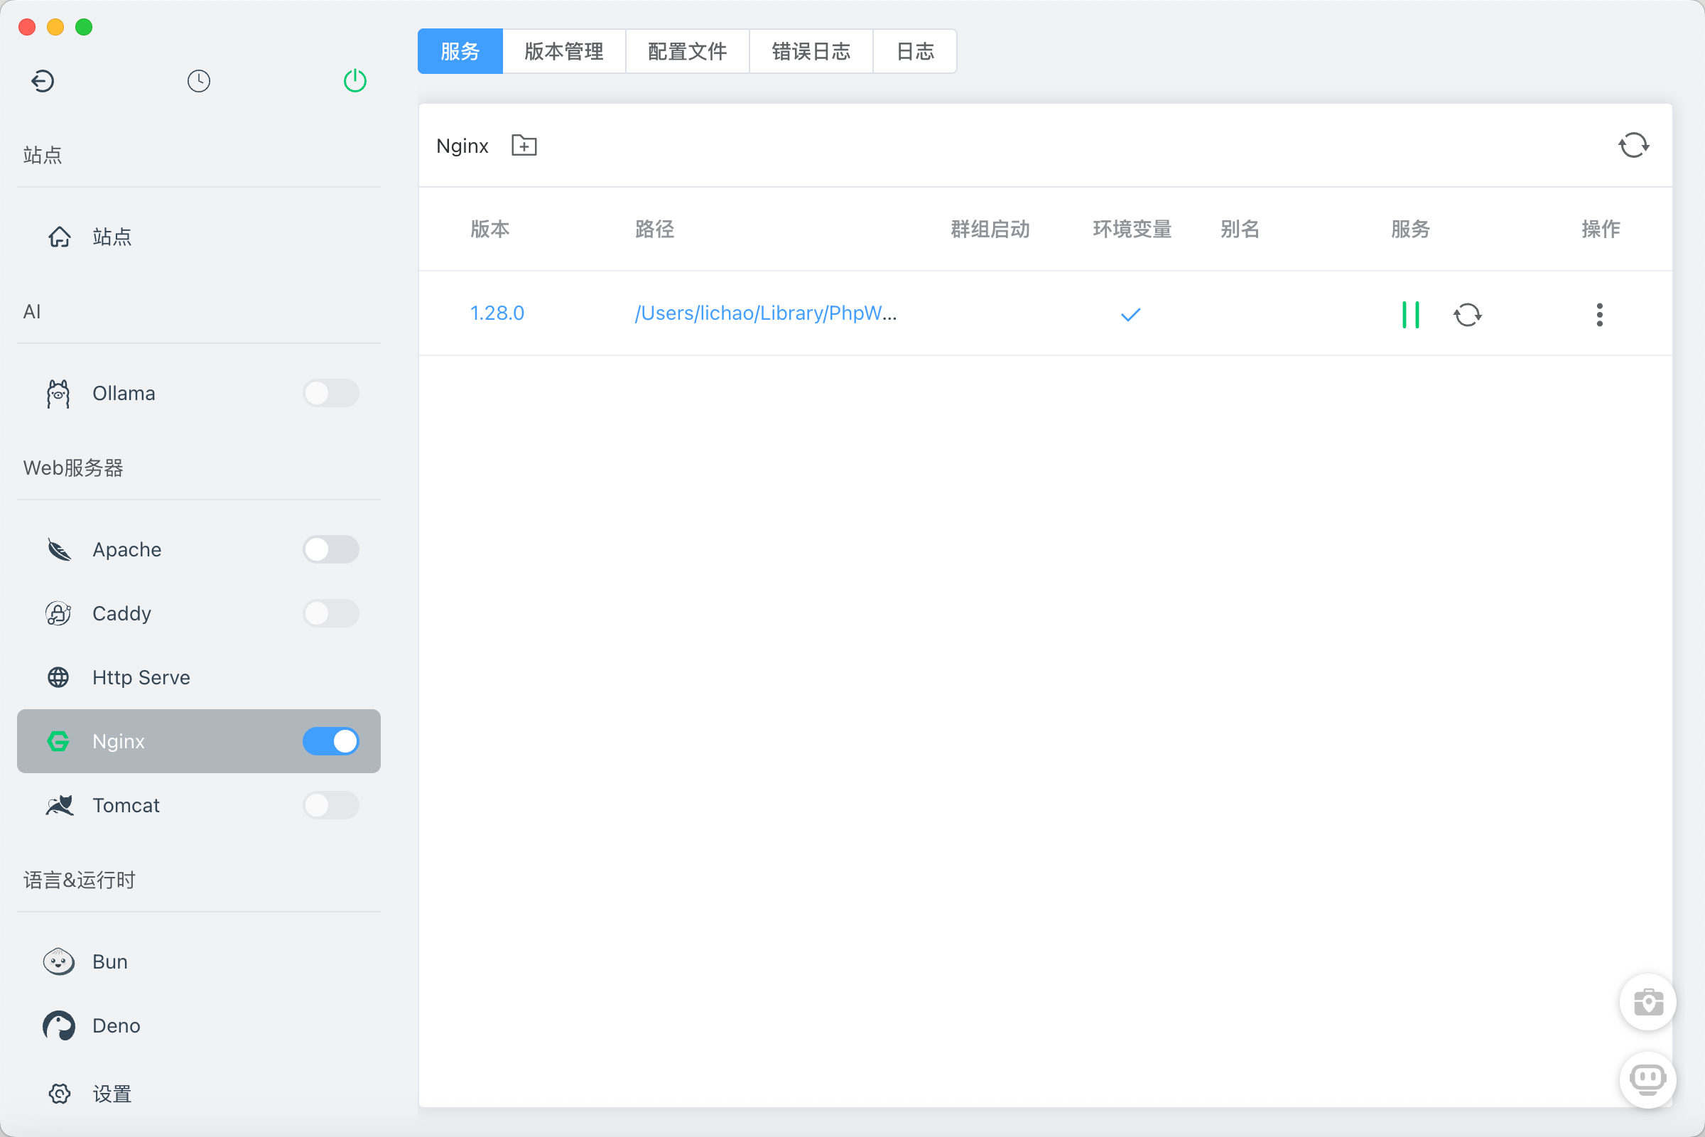Screen dimensions: 1705x1137
Task: Select Tomcat in the sidebar
Action: point(199,805)
